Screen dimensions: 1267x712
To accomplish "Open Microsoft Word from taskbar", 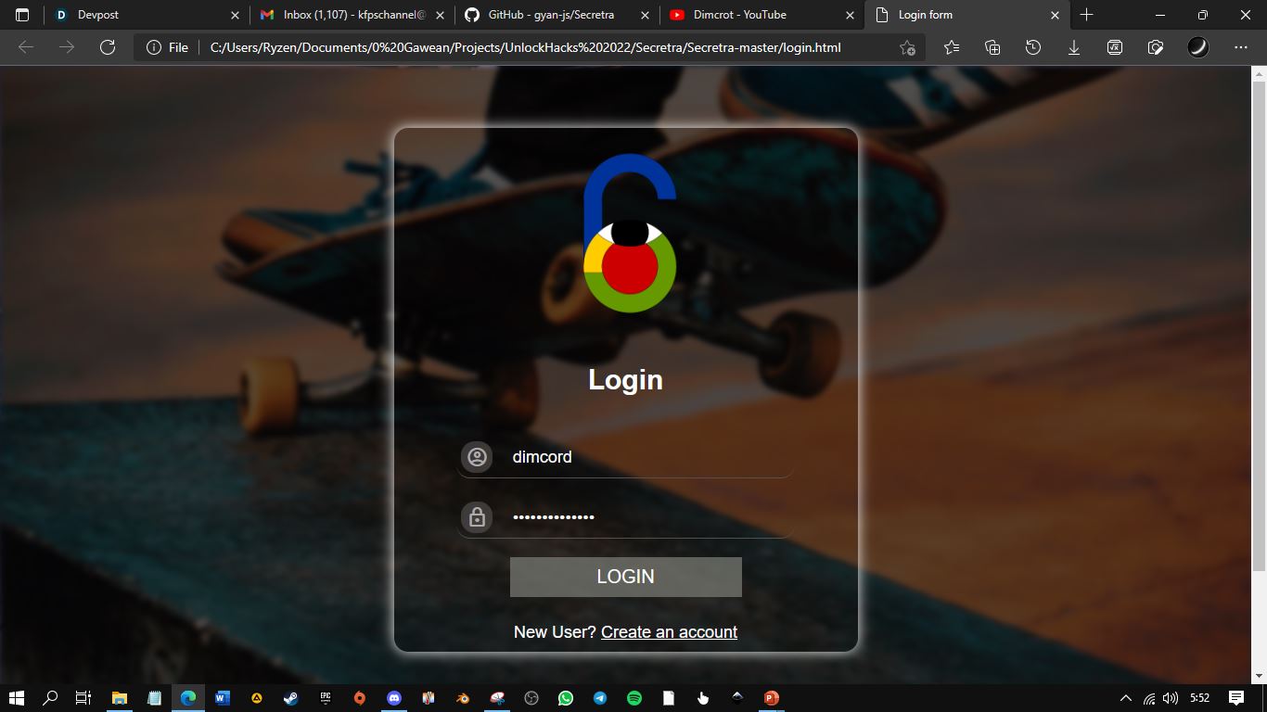I will tap(223, 698).
